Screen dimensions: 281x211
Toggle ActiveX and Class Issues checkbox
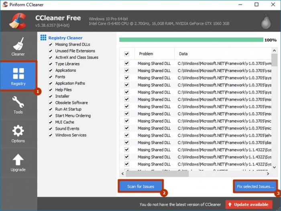51,57
